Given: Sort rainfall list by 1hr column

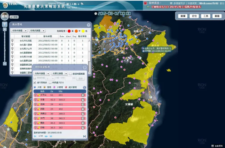Looking at the screenshot, I should point(52,91).
